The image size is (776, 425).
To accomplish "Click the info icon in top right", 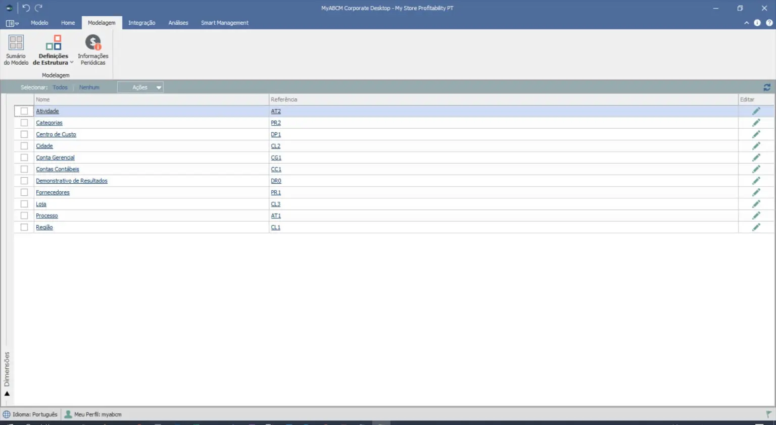I will click(757, 23).
